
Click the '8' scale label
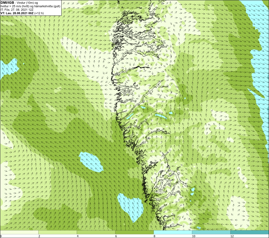(x=155, y=236)
